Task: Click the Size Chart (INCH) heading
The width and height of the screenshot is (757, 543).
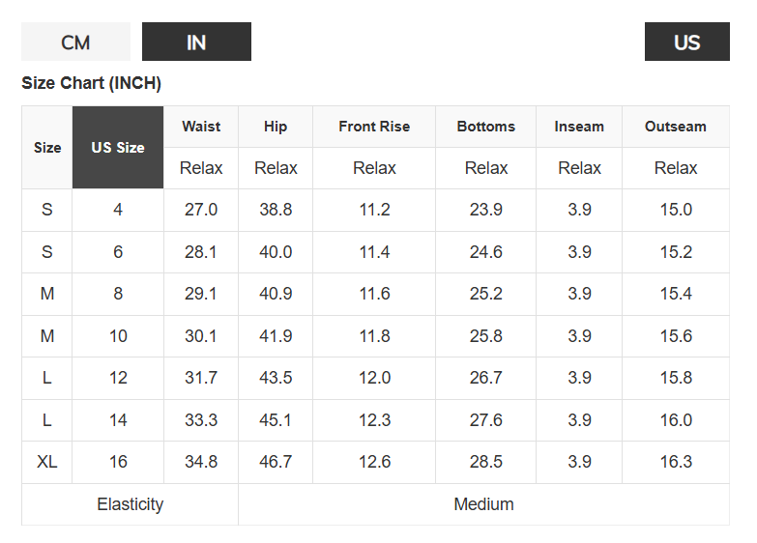Action: (x=91, y=83)
